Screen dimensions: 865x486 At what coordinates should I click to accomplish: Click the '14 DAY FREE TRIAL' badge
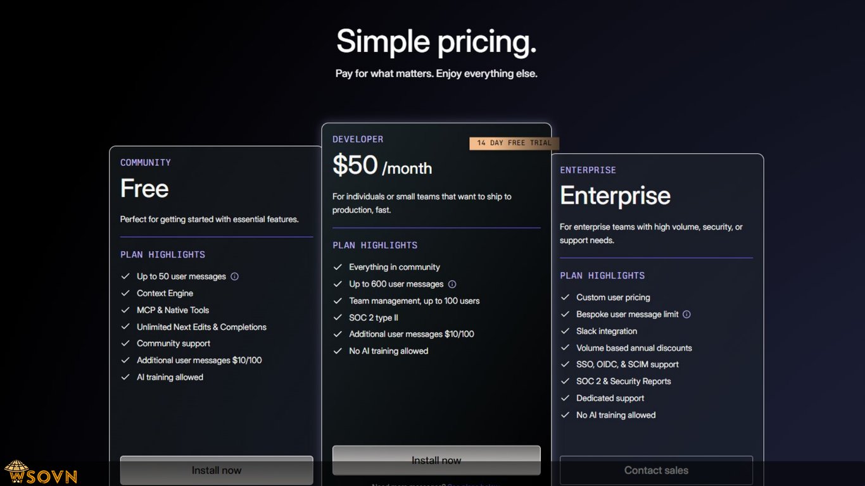(514, 143)
